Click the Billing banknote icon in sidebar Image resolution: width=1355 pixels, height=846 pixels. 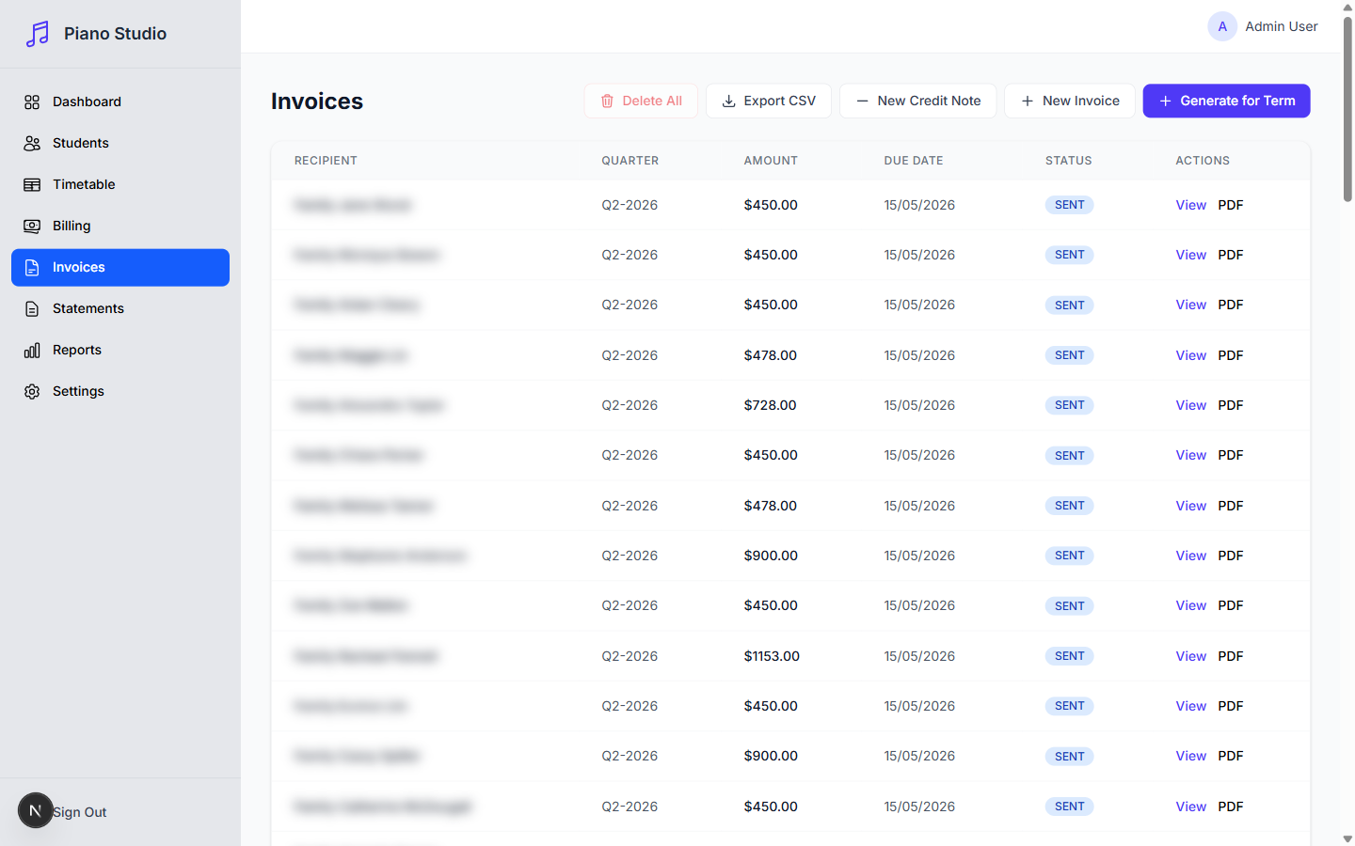pyautogui.click(x=32, y=226)
